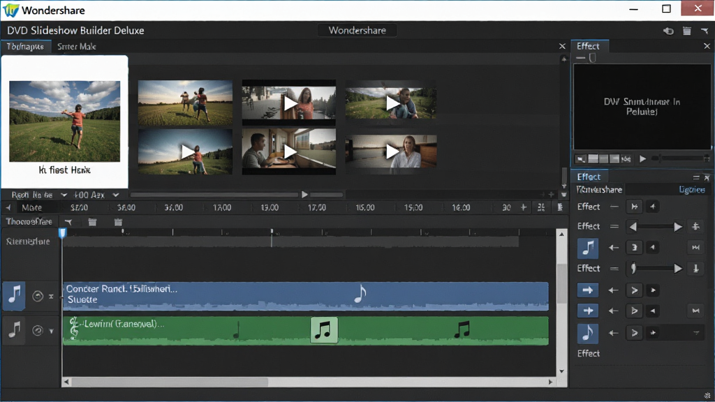The width and height of the screenshot is (715, 402).
Task: Click the fit-to-window icon on timeline ruler
Action: click(x=541, y=207)
